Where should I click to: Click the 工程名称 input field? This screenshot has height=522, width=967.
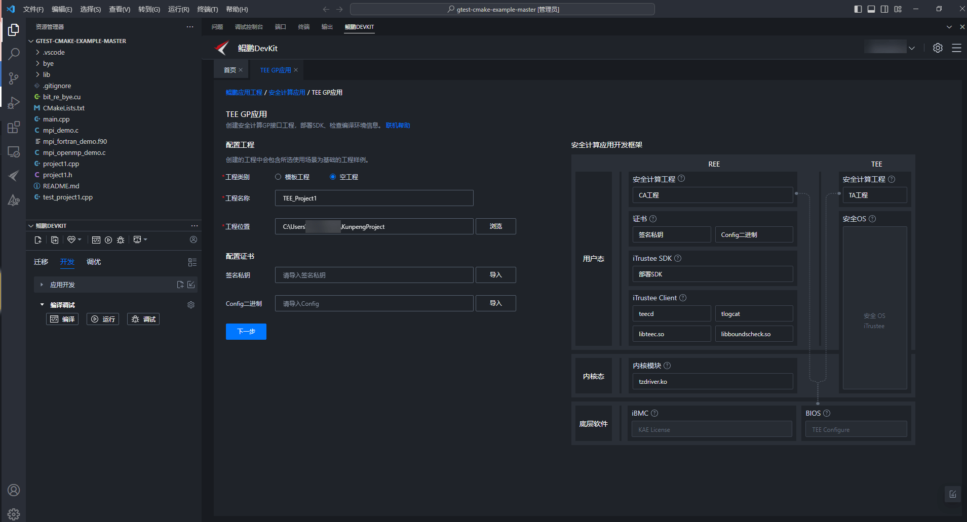374,198
